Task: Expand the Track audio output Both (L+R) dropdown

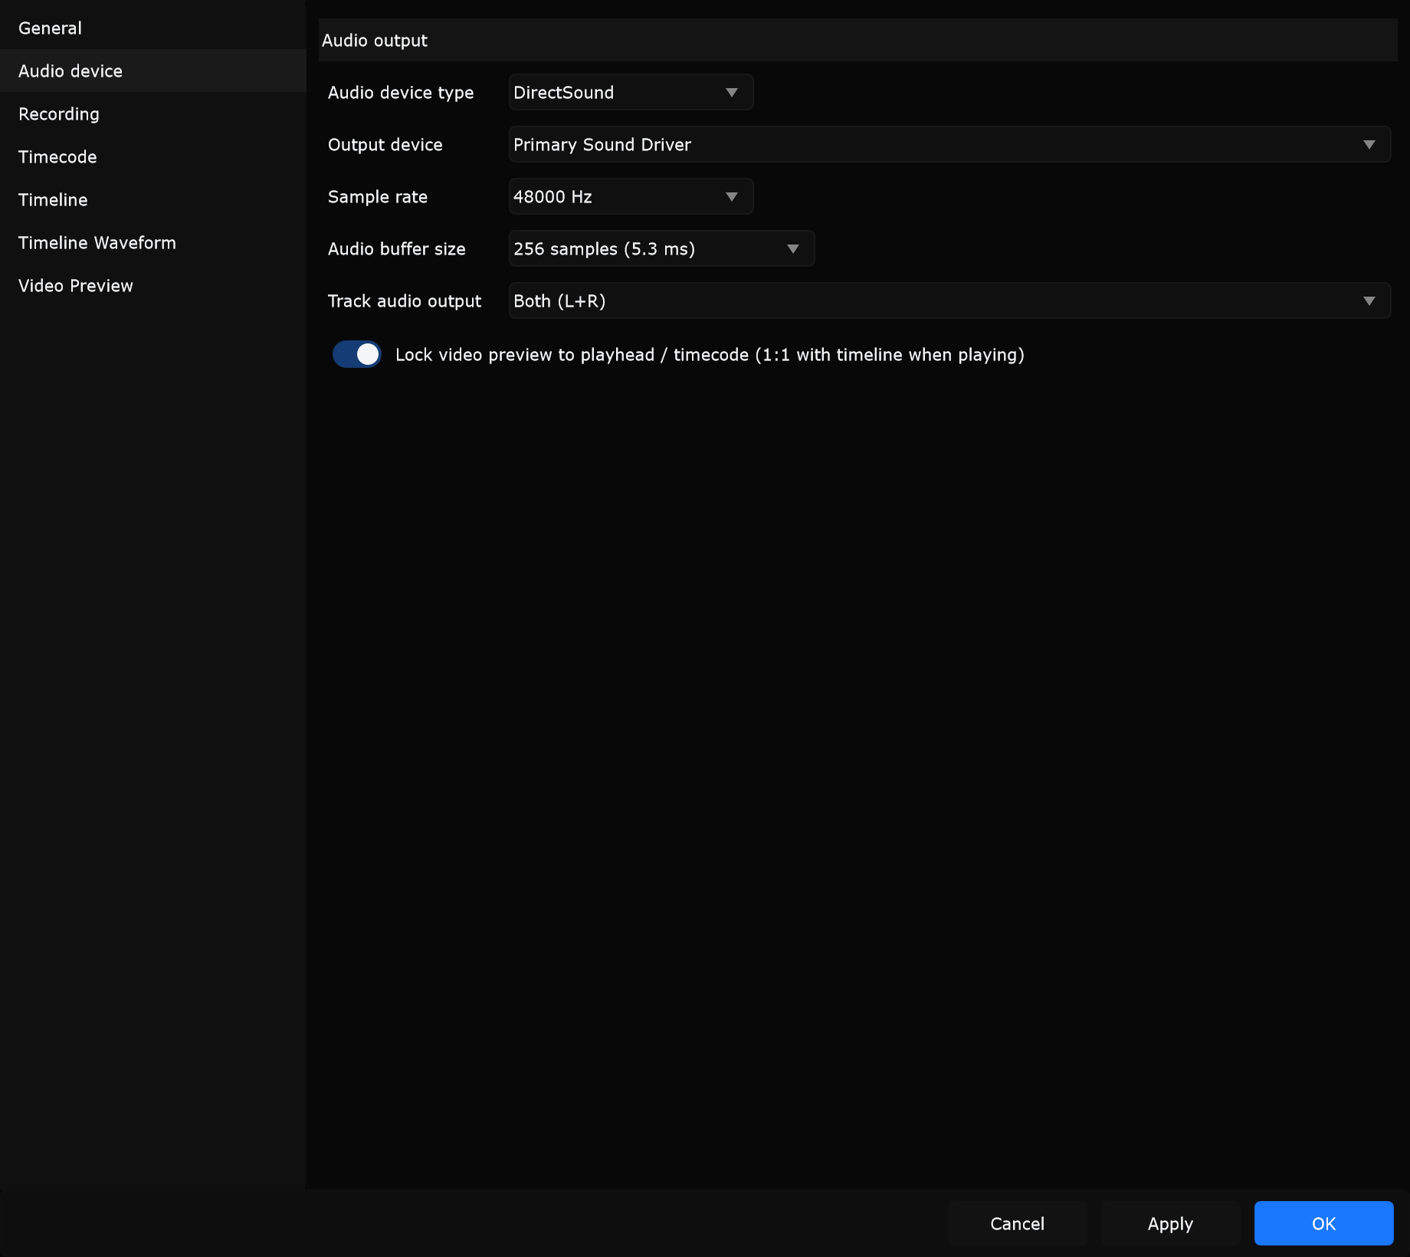Action: [949, 300]
